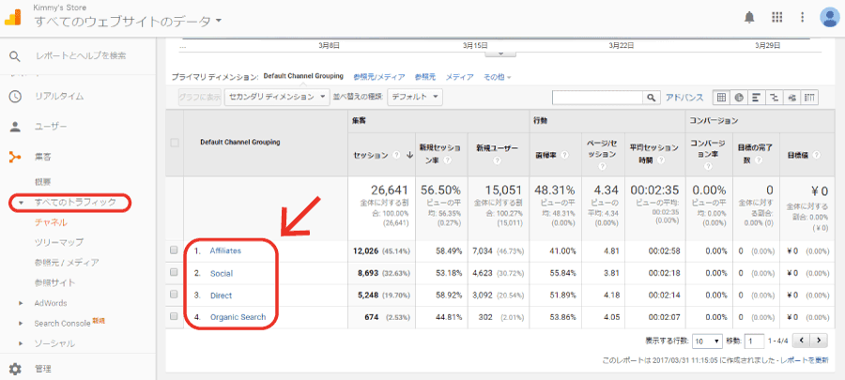Click the Realtime clock icon

(x=15, y=97)
